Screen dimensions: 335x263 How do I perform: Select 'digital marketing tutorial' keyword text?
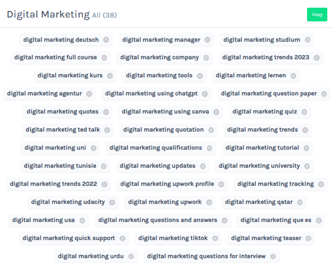tap(262, 148)
